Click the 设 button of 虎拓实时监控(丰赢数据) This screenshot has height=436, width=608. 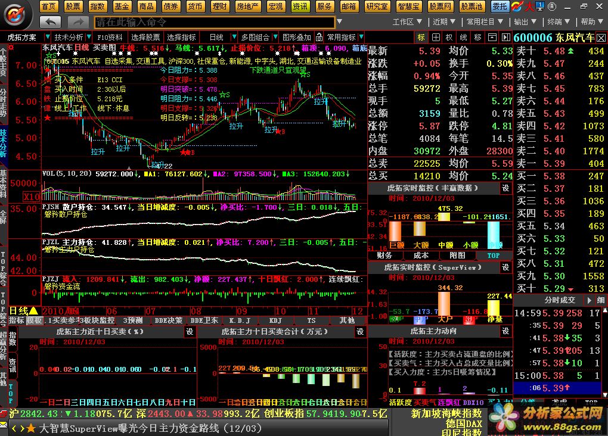coord(505,188)
